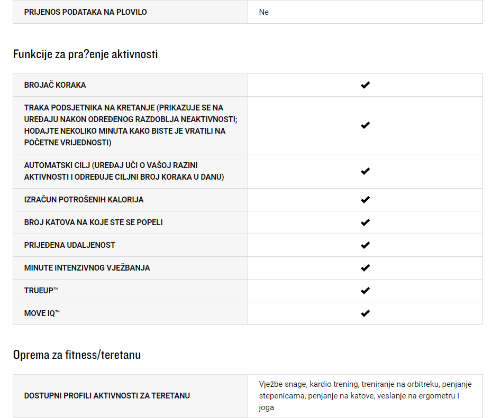Click the checkmark for Prijeđena udaljenost
492x418 pixels.
pyautogui.click(x=365, y=245)
